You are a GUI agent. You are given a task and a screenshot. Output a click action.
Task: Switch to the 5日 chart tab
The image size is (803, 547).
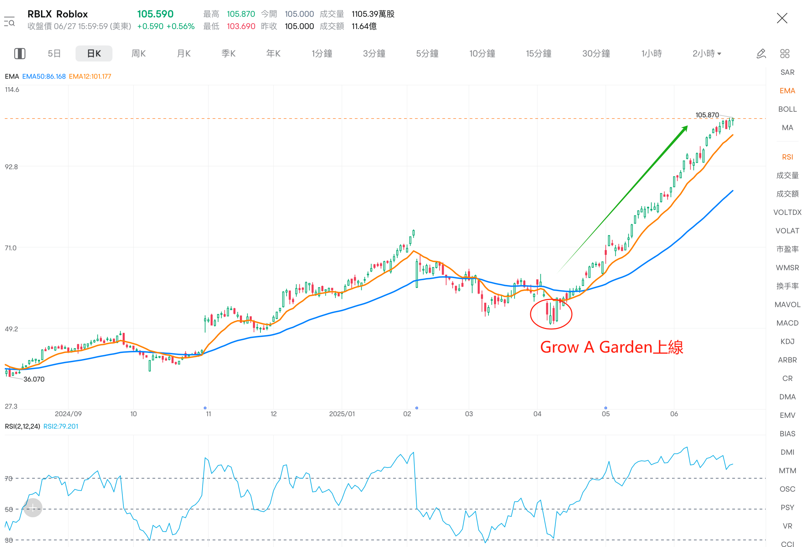(x=54, y=53)
